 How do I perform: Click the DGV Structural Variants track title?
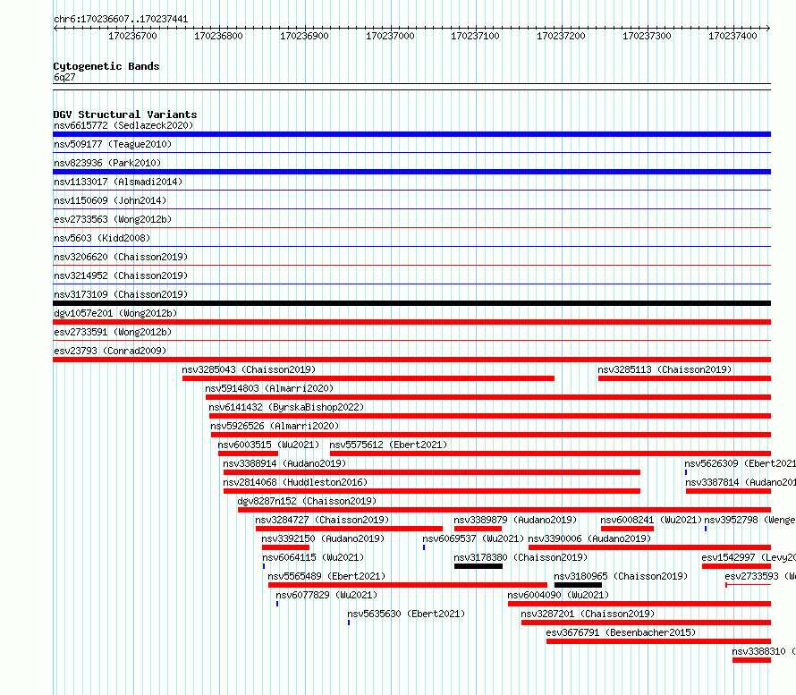point(125,114)
